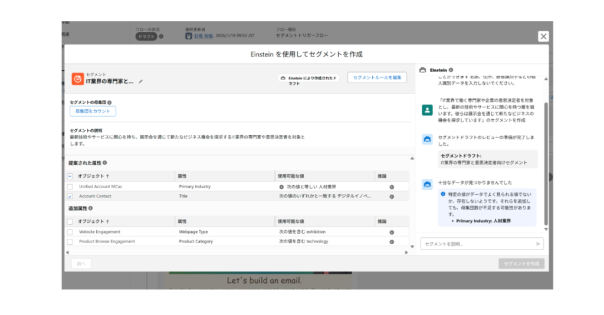Show inference info for Primary Industry row
604x315 pixels.
coord(392,187)
